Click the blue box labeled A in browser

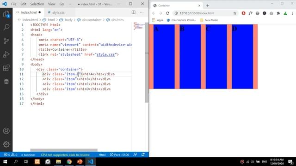[x=164, y=56]
